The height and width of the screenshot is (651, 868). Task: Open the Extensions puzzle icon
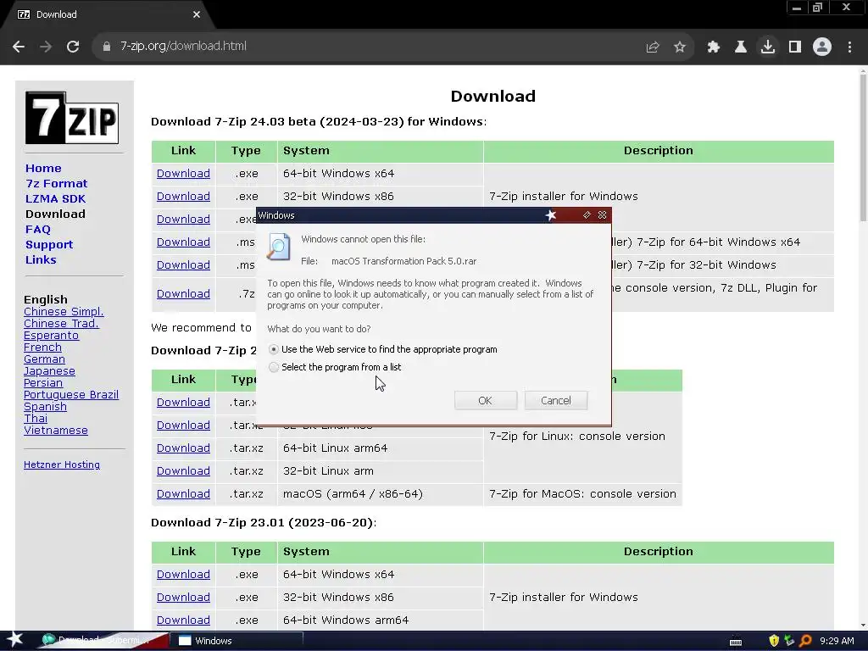click(x=713, y=47)
